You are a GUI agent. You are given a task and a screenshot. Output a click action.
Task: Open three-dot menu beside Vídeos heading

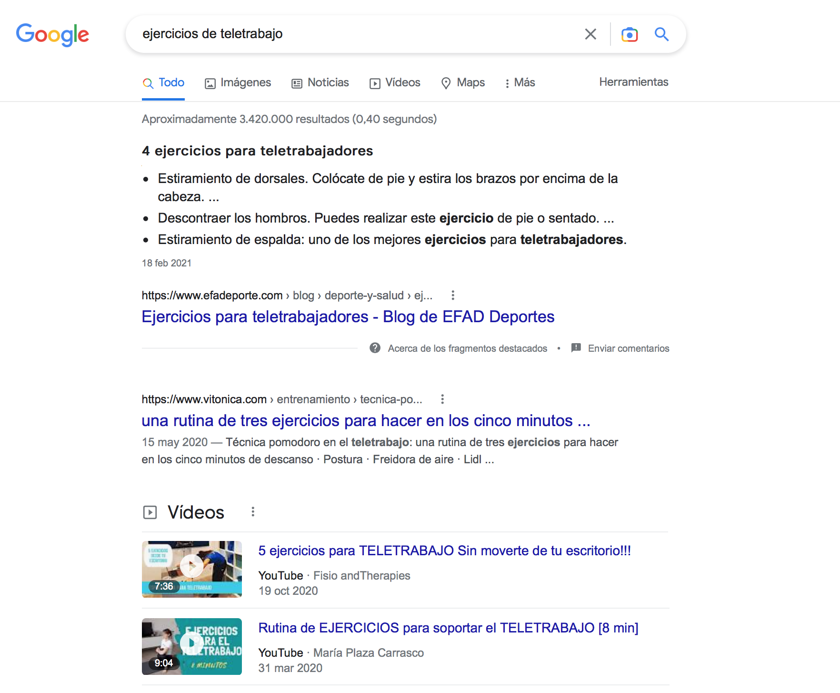coord(253,512)
